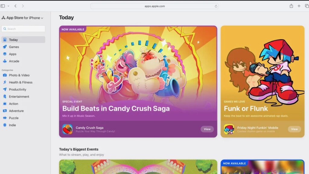View Friday Night Funkin' Mobile
Viewport: 309px width, 174px height.
[294, 129]
